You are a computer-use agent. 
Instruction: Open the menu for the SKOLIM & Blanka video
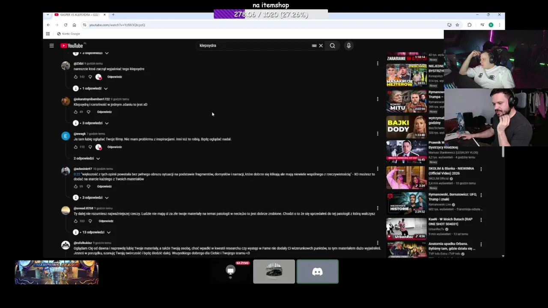pyautogui.click(x=481, y=169)
